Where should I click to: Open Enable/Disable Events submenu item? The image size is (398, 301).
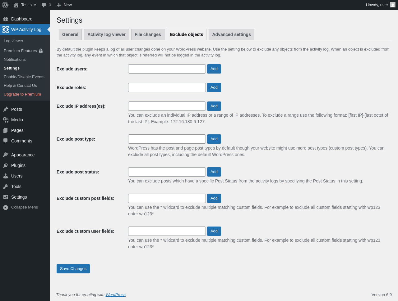coord(24,77)
